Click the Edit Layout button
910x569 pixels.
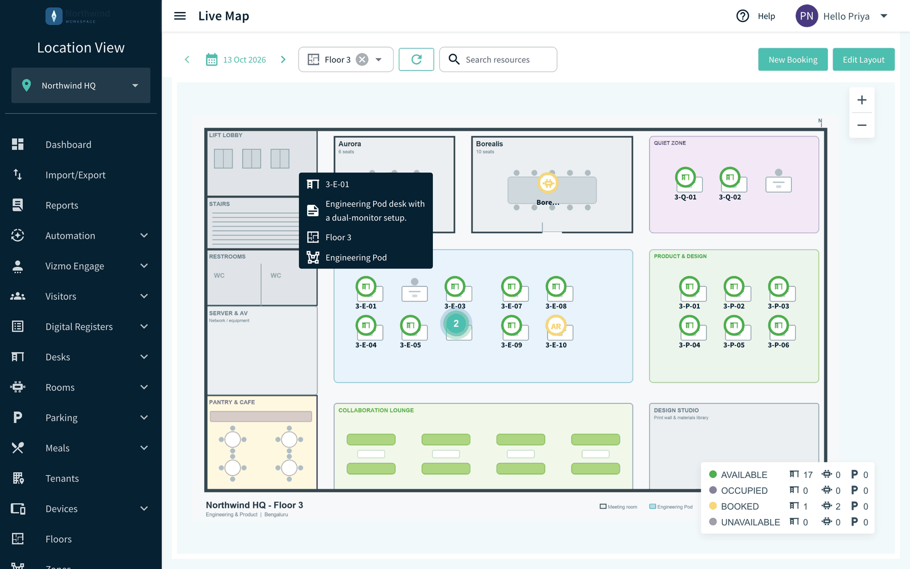point(863,59)
